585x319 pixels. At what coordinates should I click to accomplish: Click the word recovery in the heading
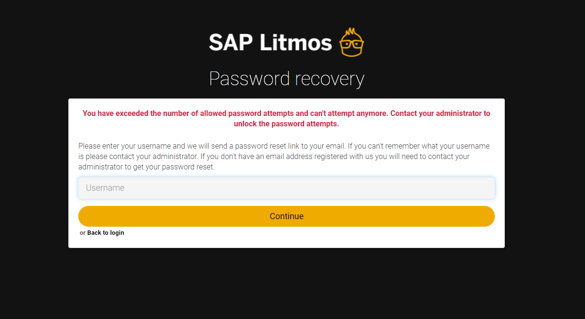click(x=330, y=79)
